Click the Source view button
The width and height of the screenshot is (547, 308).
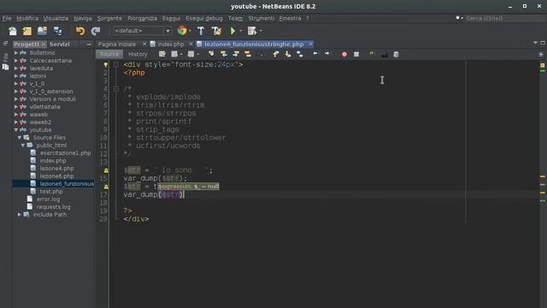[109, 54]
